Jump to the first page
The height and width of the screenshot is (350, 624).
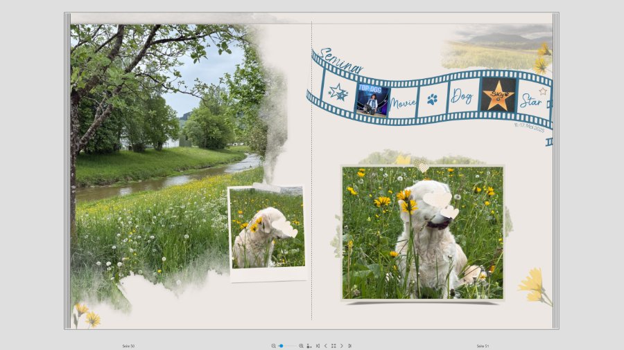click(x=318, y=346)
